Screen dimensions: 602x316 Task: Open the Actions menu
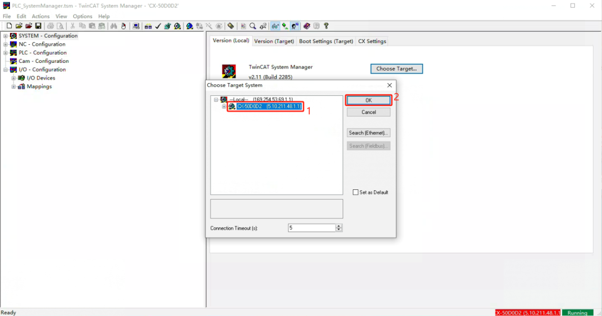coord(41,17)
